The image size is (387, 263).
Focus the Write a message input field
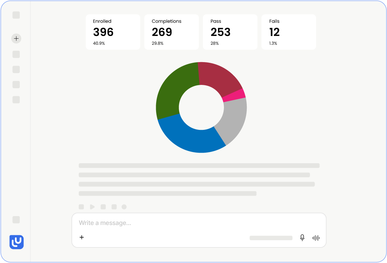[199, 223]
